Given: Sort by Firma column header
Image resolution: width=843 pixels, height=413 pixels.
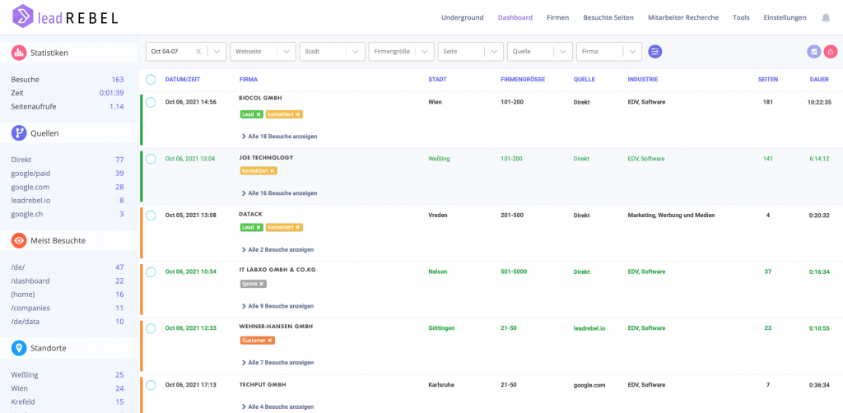Looking at the screenshot, I should pos(249,80).
